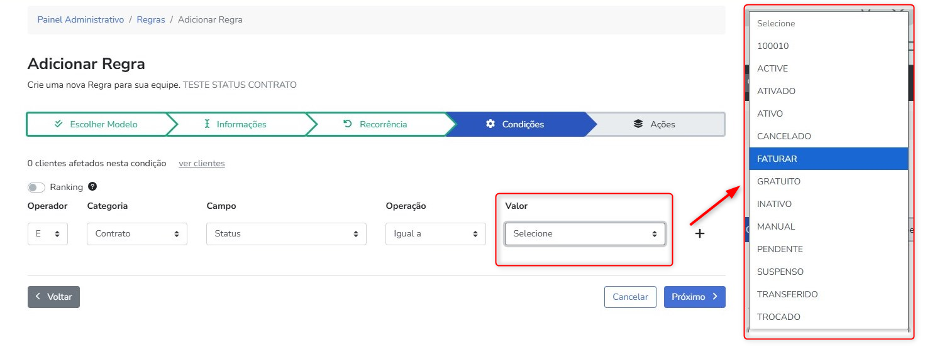Enable the Ranking toggle switch
The height and width of the screenshot is (350, 925).
[x=36, y=188]
